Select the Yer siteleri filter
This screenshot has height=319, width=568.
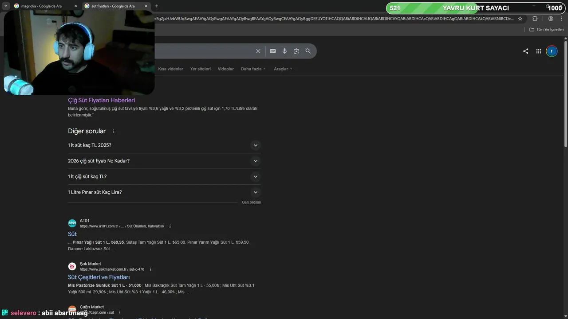tap(201, 69)
